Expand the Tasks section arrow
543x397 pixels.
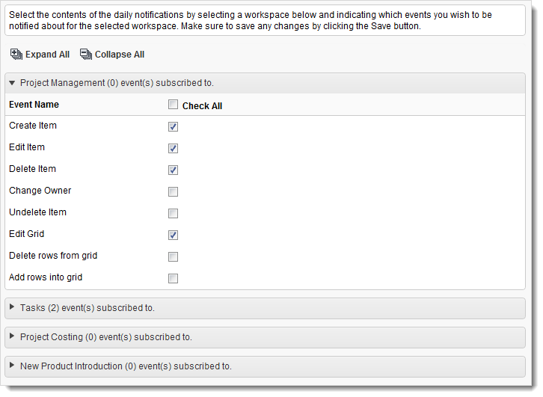tap(12, 308)
